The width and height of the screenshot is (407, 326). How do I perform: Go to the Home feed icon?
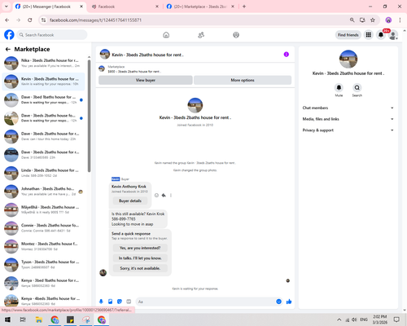(x=166, y=35)
